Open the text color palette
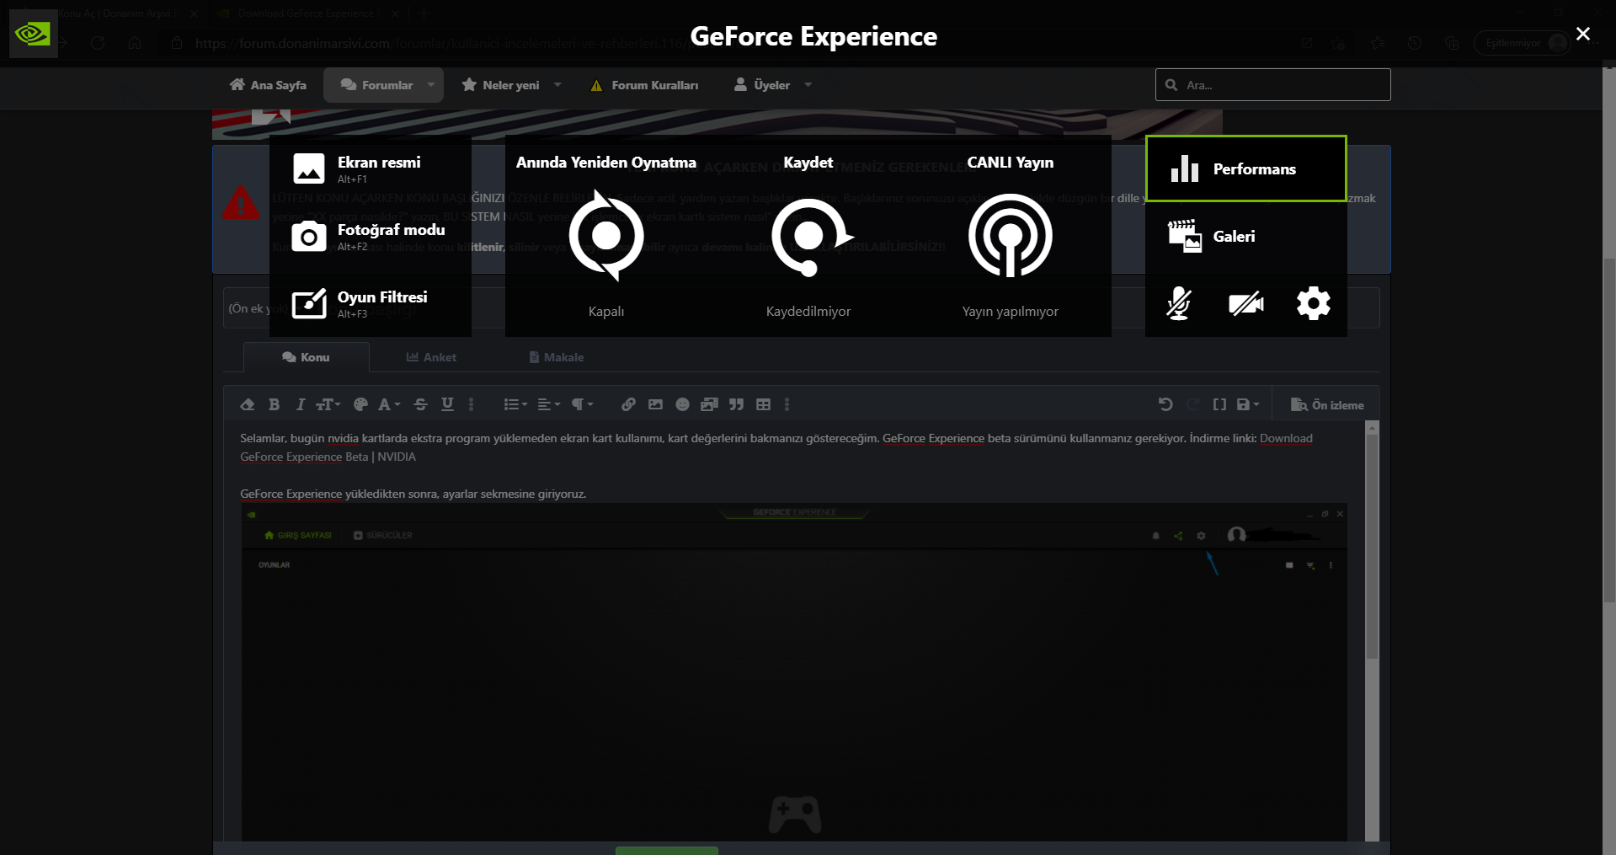The image size is (1616, 855). click(360, 404)
